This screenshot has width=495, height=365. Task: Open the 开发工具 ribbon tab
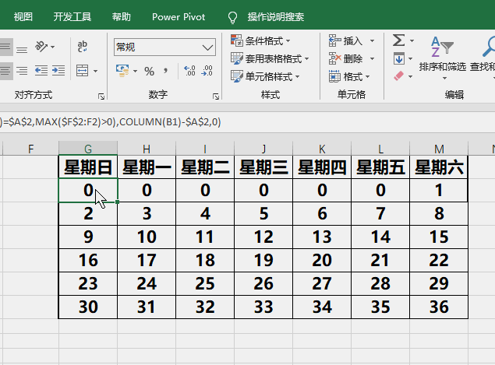tap(72, 16)
